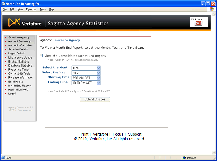This screenshot has width=217, height=161.
Task: Open the Edit menu
Action: 12,9
